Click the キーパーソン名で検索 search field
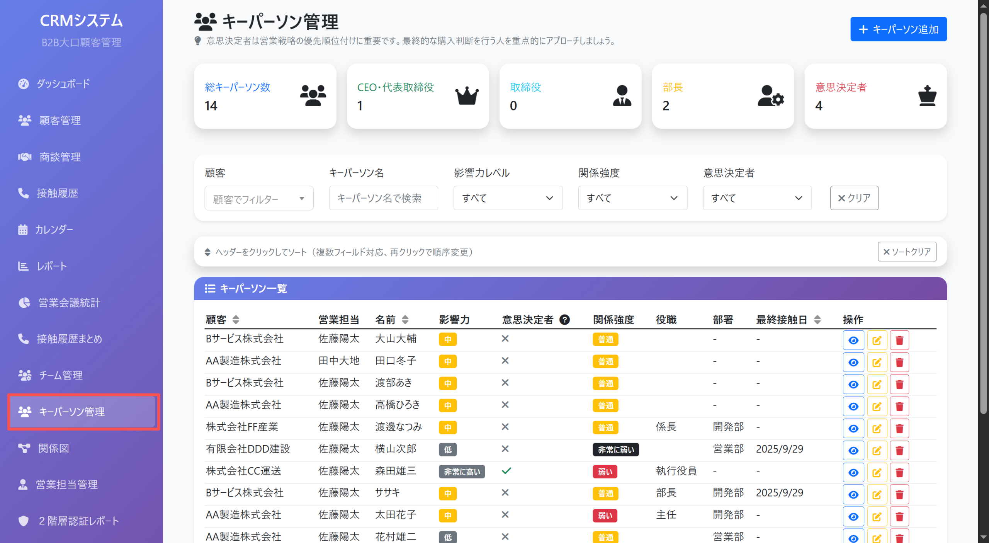The width and height of the screenshot is (989, 543). (383, 198)
